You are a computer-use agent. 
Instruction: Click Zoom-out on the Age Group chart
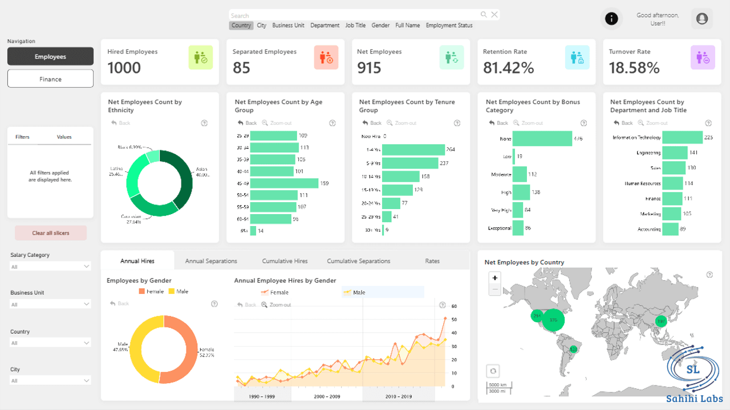275,123
